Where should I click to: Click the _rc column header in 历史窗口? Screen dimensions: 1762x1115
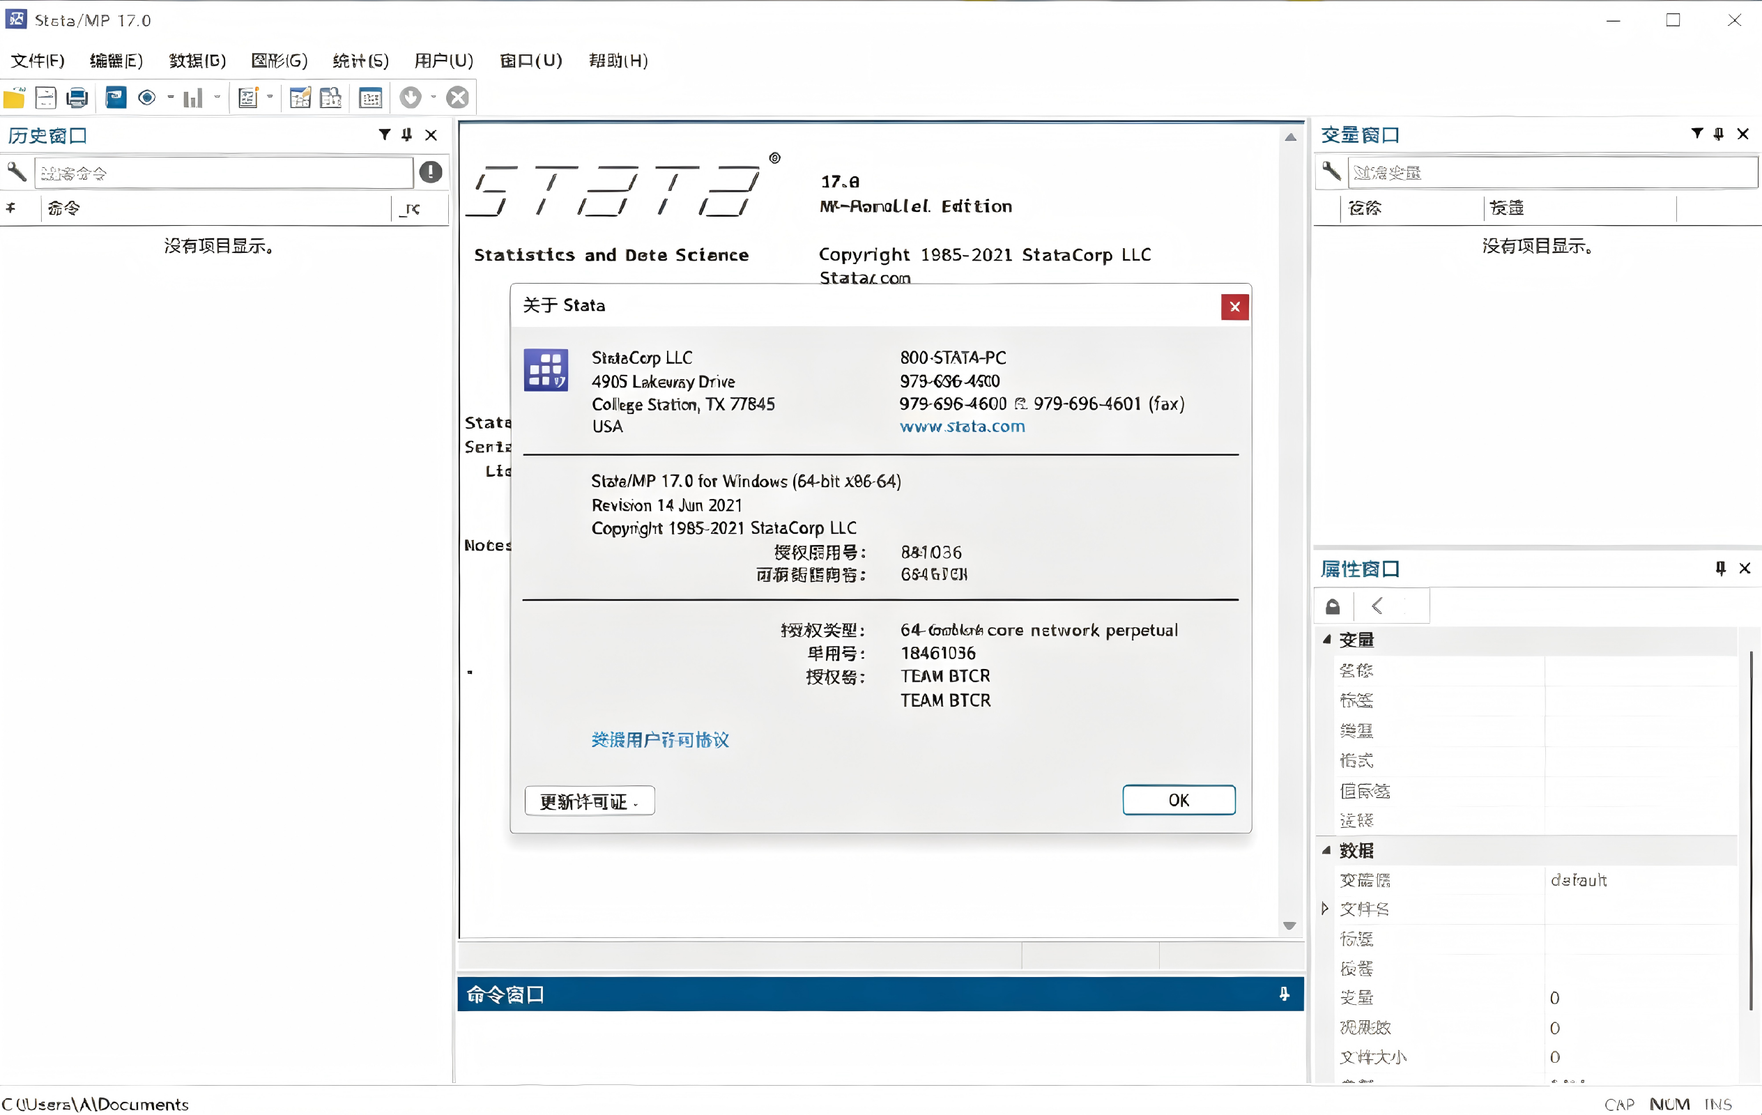[420, 208]
